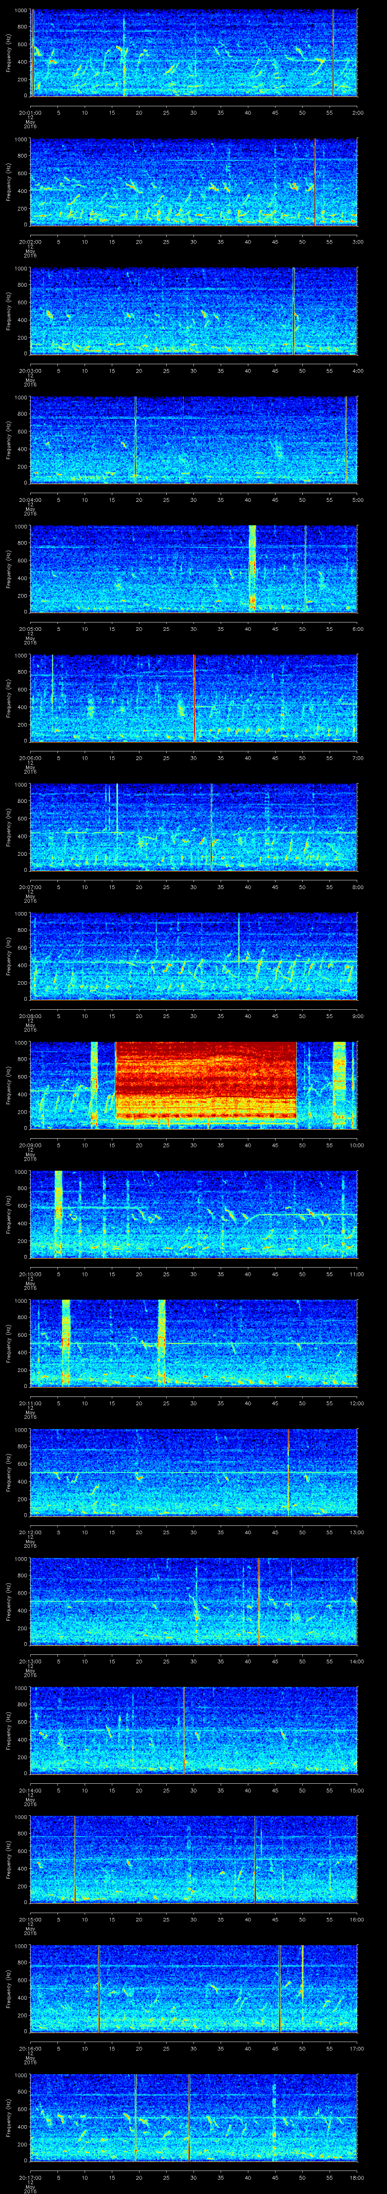Screen dimensions: 387x2194
Task: Click the 20:17:00 time label
Action: [x=30, y=2178]
